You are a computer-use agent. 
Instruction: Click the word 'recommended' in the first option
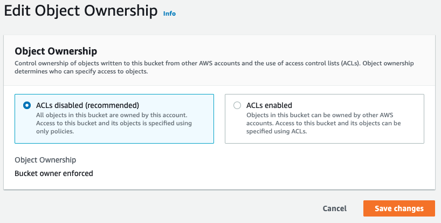coord(112,105)
